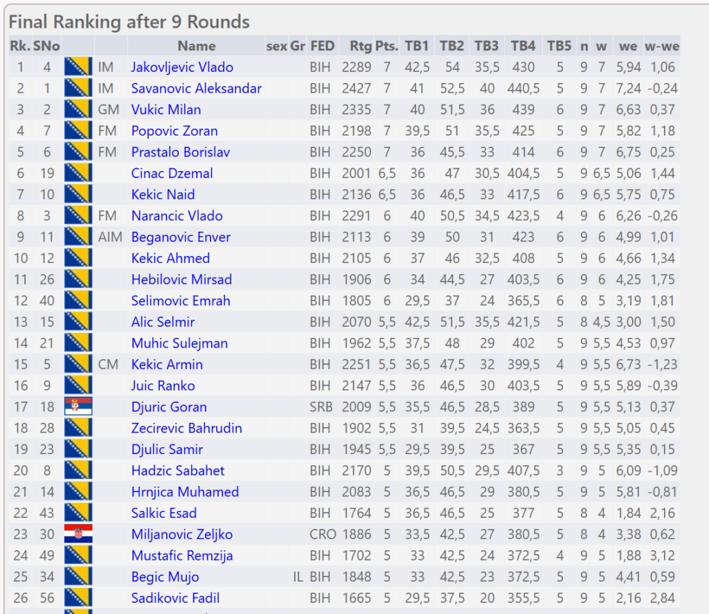Click the flag icon beside Hadzic Sabahet
The height and width of the screenshot is (614, 709).
coord(78,471)
